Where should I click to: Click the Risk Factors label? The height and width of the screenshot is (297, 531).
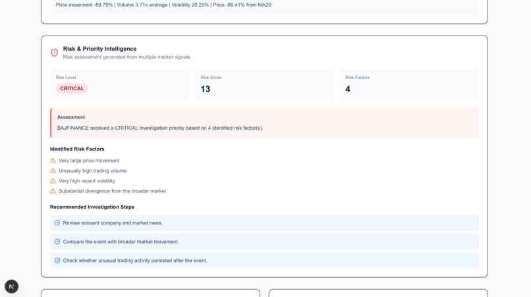tap(357, 78)
